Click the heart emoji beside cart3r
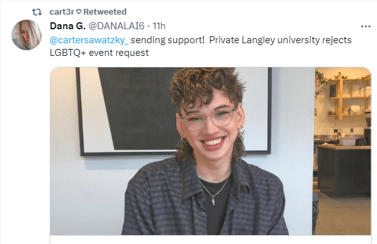Image resolution: width=377 pixels, height=244 pixels. [x=78, y=11]
